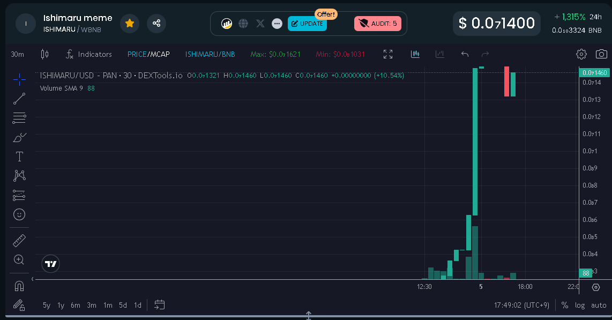The width and height of the screenshot is (612, 320).
Task: Open the token X social profile
Action: (x=260, y=24)
